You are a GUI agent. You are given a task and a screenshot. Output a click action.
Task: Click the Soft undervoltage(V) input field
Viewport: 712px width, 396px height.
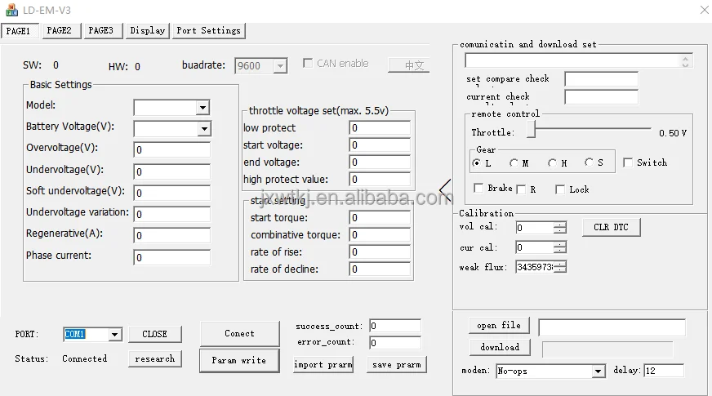pos(171,193)
